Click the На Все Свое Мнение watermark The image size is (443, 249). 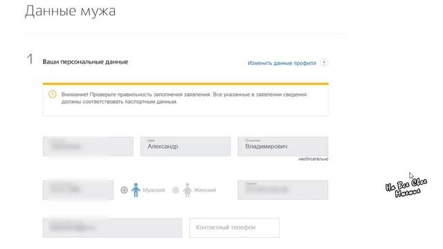[x=406, y=187]
